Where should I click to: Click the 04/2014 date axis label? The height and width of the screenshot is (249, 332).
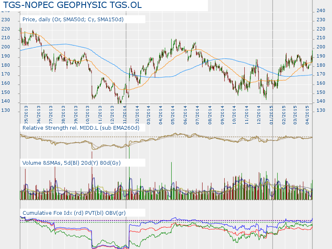(160, 115)
